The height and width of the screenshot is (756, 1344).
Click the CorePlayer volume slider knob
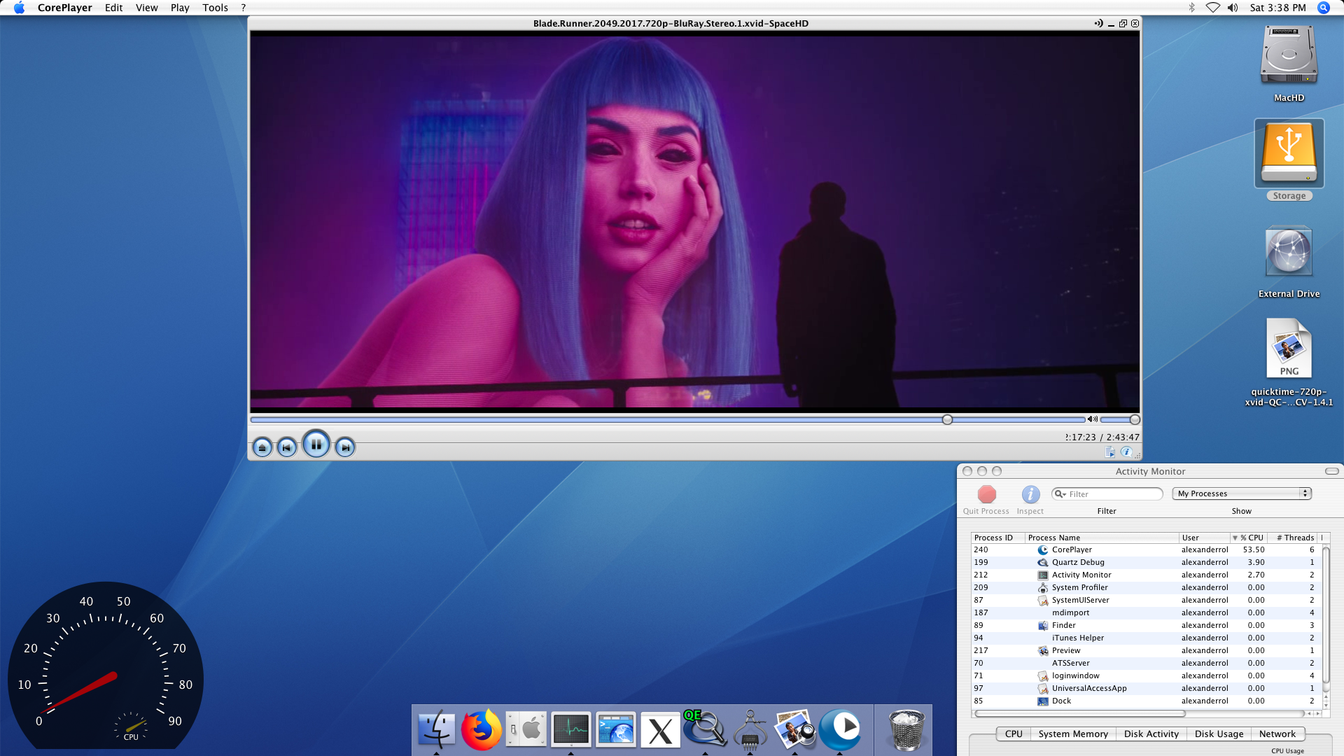pos(1135,419)
